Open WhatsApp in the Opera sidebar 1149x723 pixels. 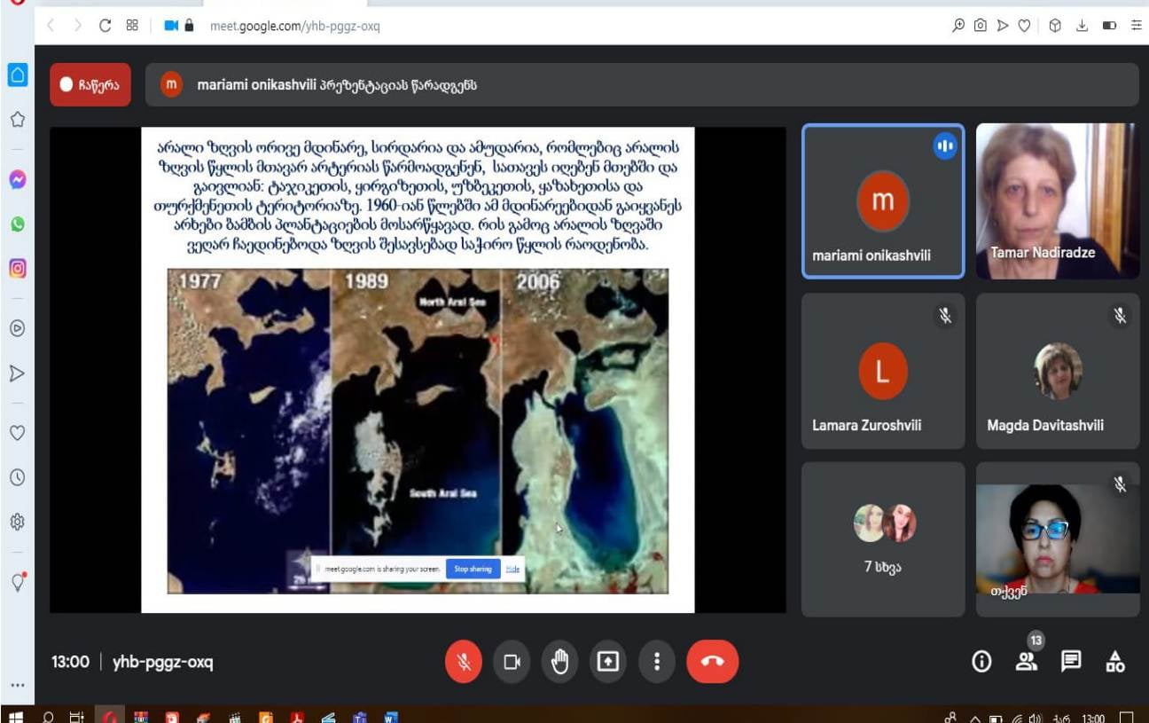click(17, 224)
